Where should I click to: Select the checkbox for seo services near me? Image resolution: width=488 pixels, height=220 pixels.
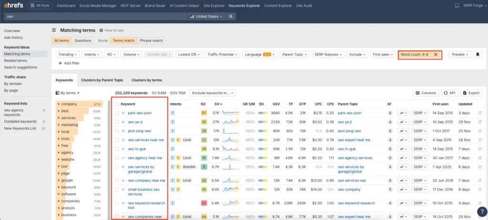click(117, 140)
